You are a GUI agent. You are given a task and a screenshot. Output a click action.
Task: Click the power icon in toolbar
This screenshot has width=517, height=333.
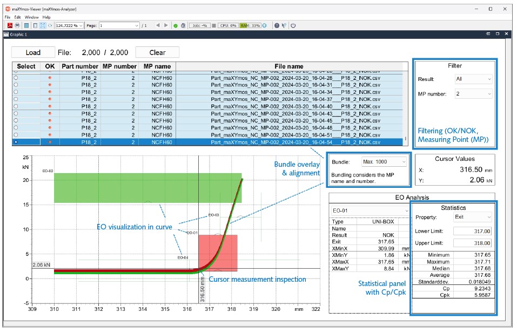pyautogui.click(x=293, y=25)
